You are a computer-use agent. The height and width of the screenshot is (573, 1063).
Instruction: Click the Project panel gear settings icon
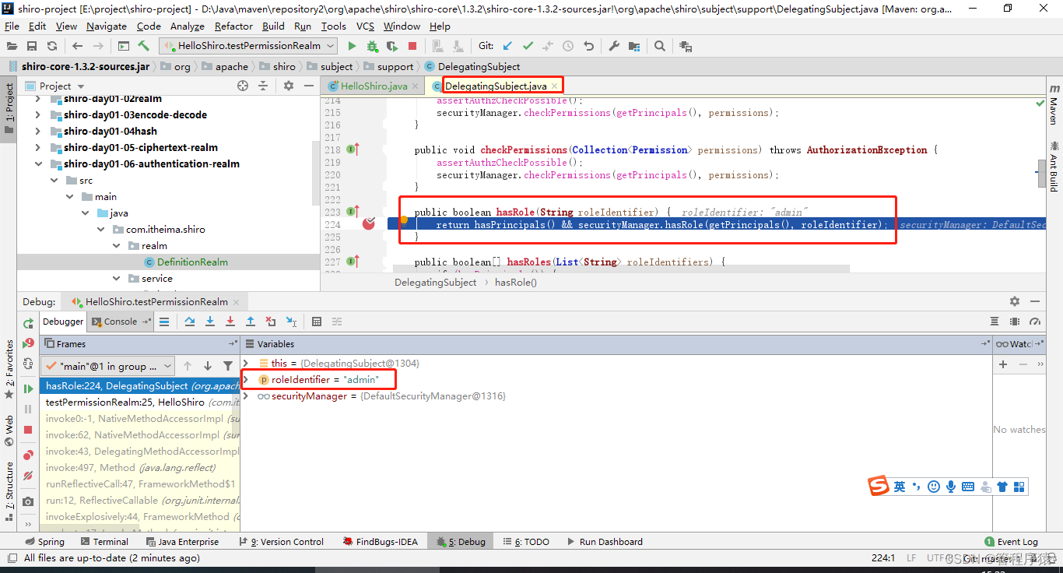click(289, 86)
